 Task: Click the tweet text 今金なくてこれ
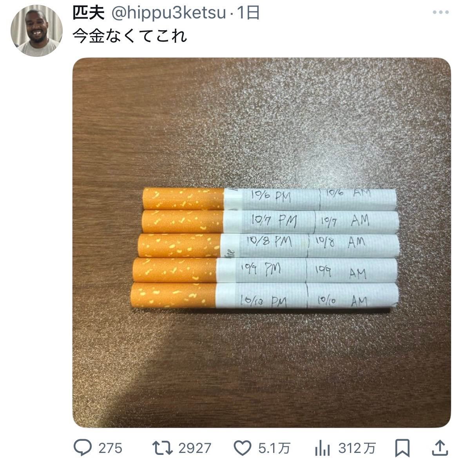(x=130, y=36)
